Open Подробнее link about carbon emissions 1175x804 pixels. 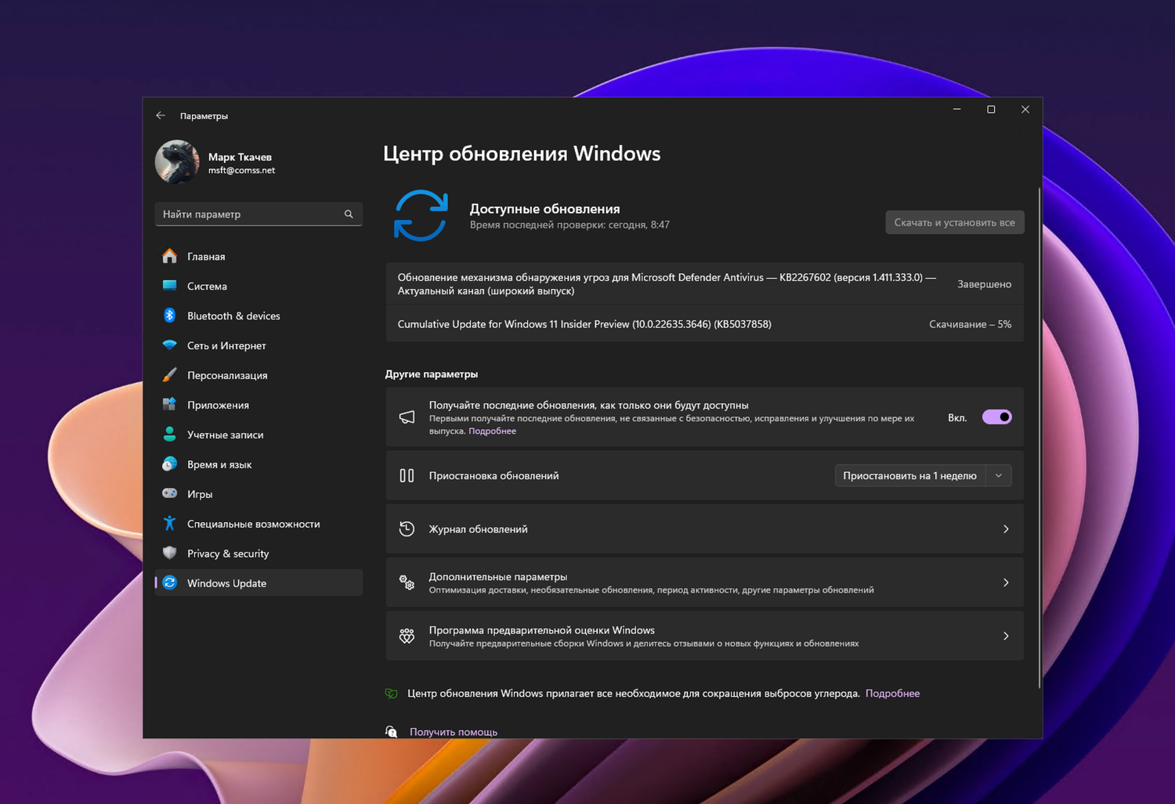(892, 694)
